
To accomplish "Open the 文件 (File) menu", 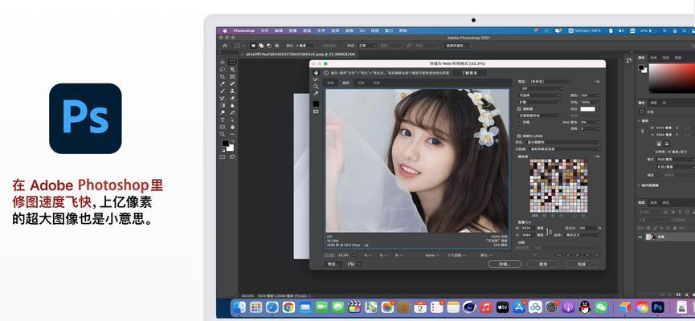I will 264,30.
